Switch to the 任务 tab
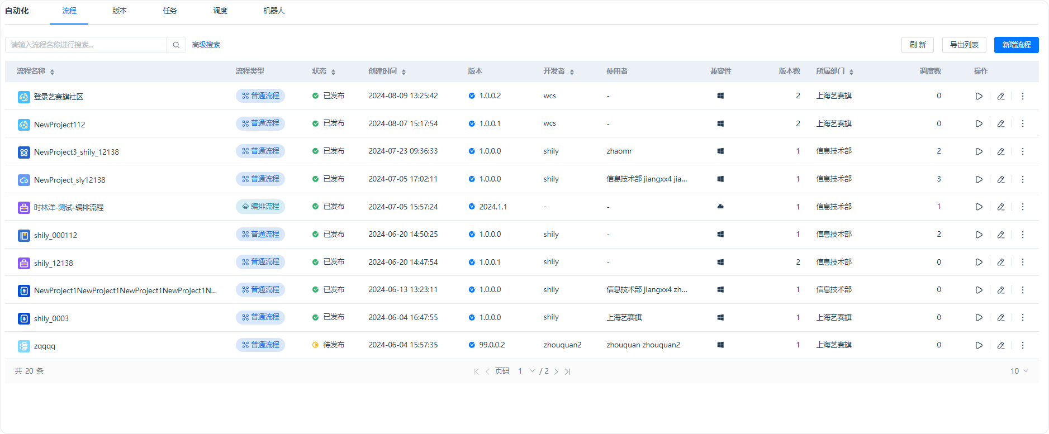Viewport: 1049px width, 434px height. 170,11
